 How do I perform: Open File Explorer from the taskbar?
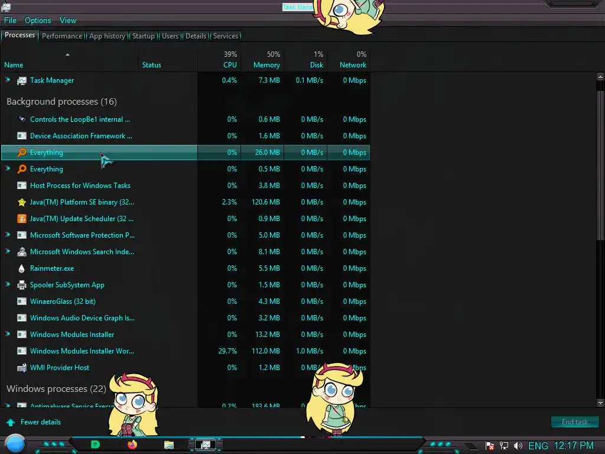pyautogui.click(x=169, y=445)
